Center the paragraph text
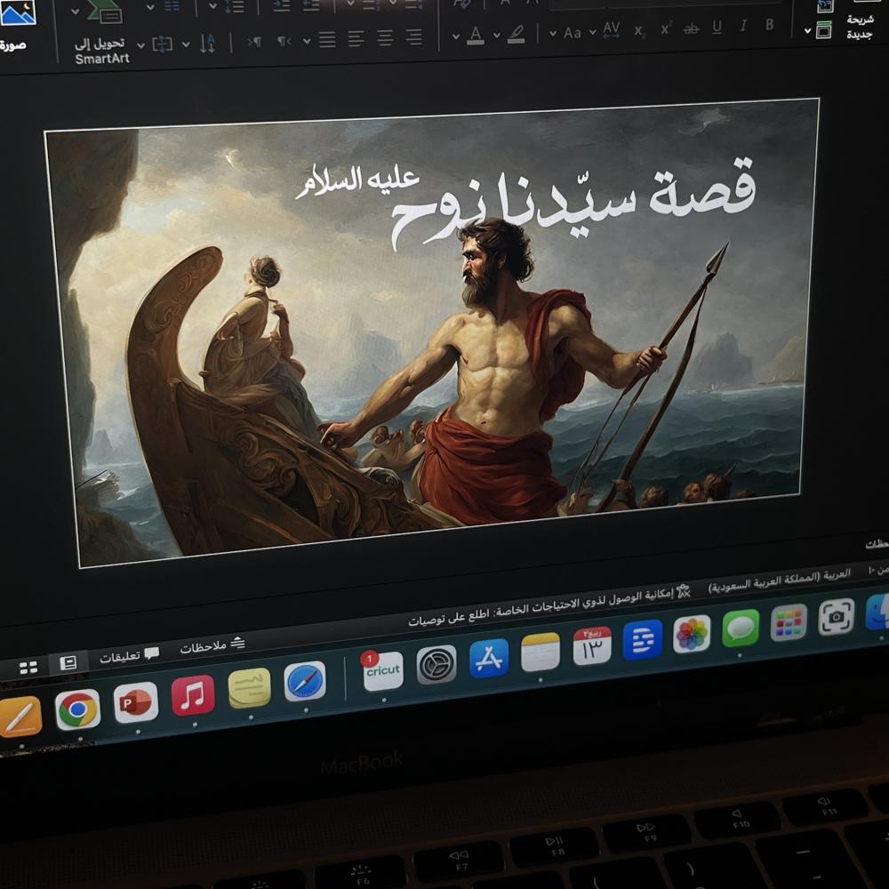The height and width of the screenshot is (889, 889). 386,38
